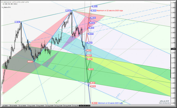The height and width of the screenshot is (108, 177).
Task: Click the 1.3875 blue price tag
Action: coord(92,23)
